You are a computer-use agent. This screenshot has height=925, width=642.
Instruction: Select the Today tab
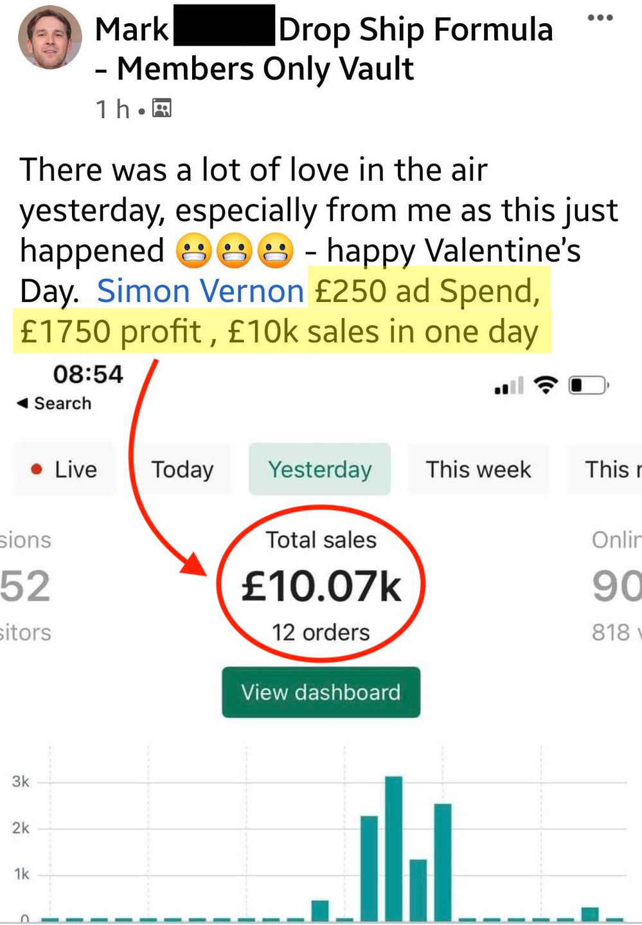[x=183, y=470]
